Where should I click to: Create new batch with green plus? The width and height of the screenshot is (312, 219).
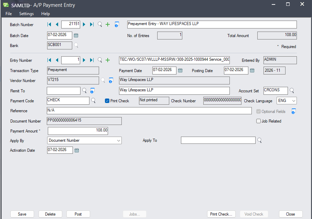tap(108, 24)
